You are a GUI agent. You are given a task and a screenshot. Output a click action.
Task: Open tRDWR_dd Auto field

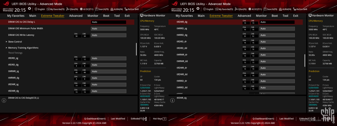[277, 75]
